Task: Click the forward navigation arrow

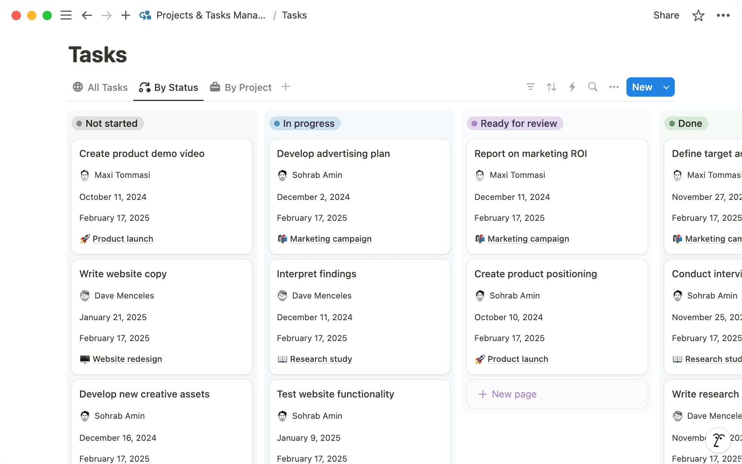Action: [x=106, y=15]
